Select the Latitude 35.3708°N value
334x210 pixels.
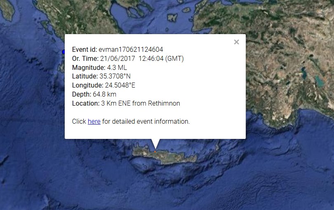[x=115, y=76]
